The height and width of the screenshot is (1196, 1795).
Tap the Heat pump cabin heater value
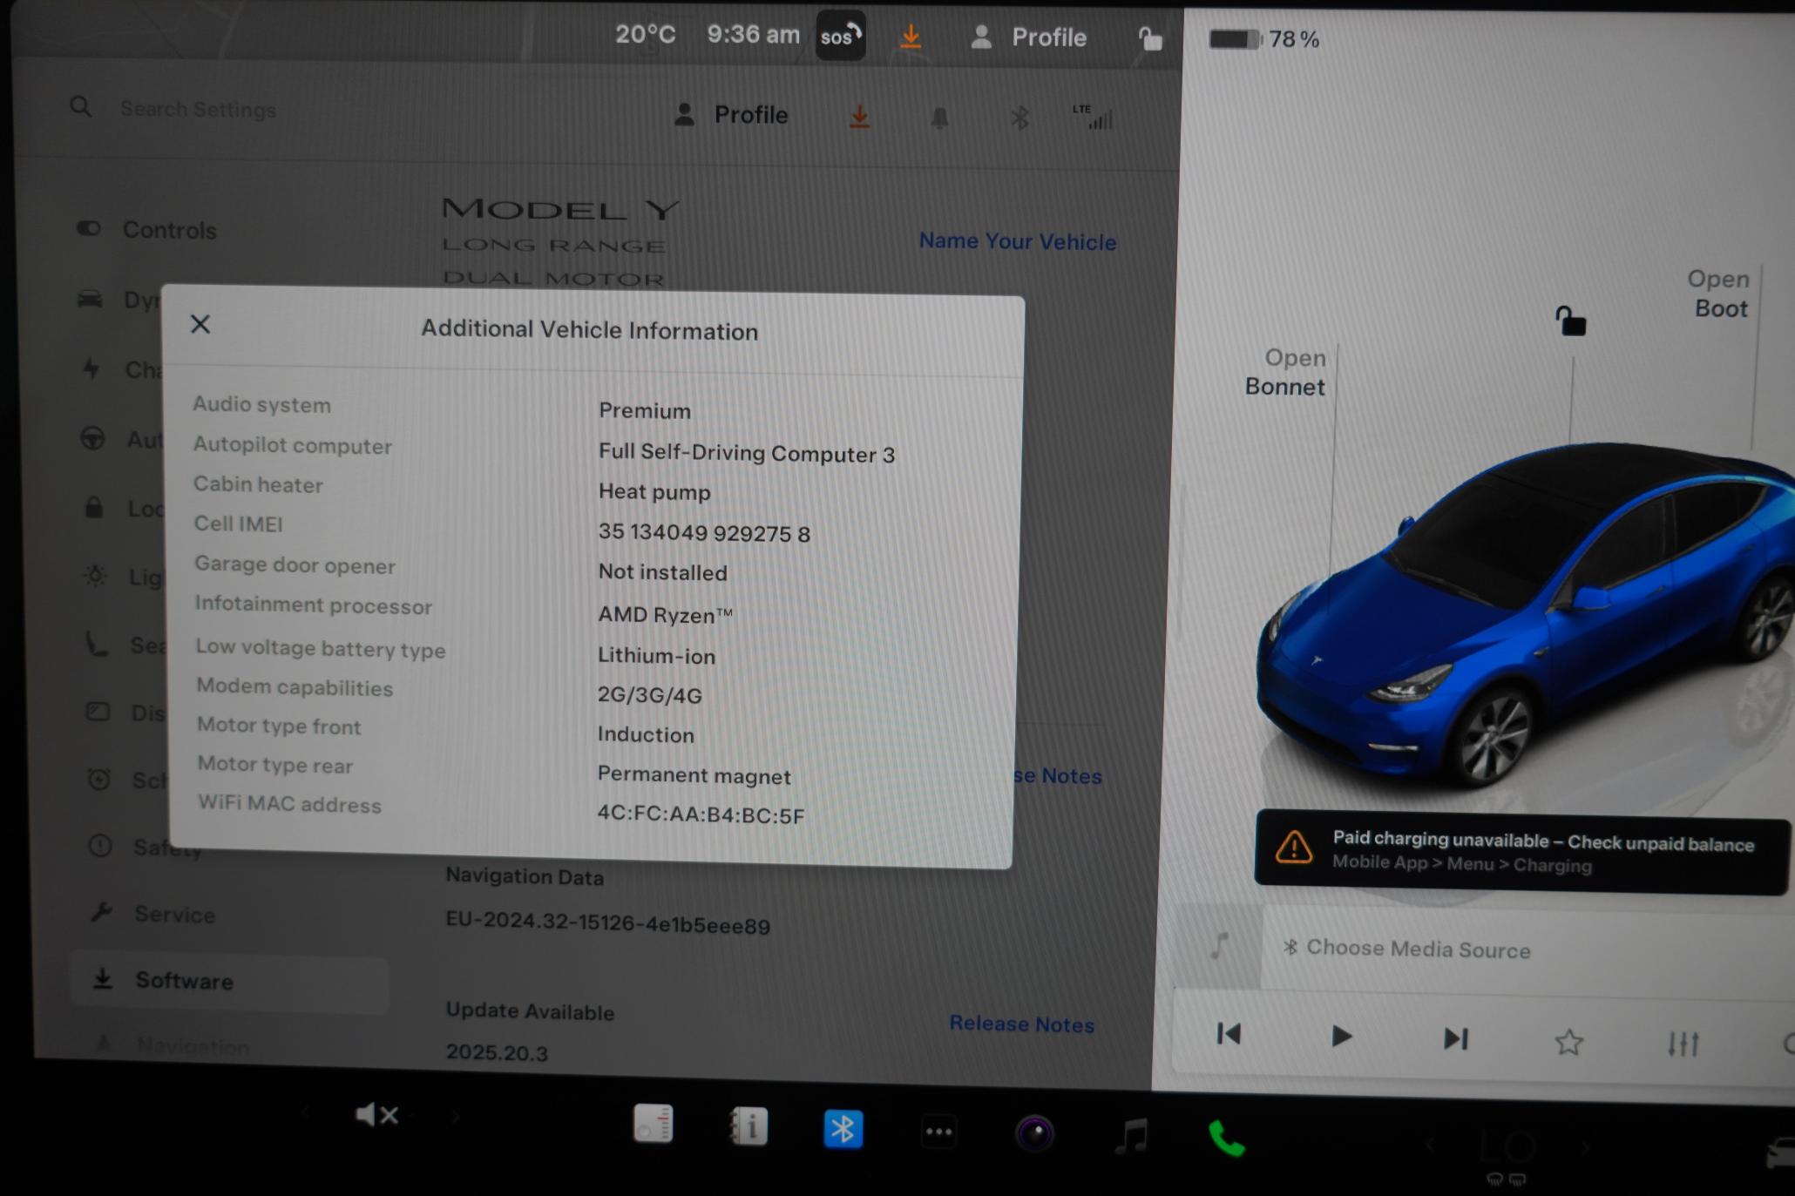[654, 492]
